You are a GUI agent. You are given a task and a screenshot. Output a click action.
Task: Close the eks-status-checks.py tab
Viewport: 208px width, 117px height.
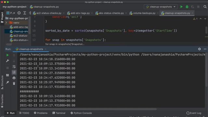[126, 13]
